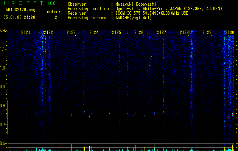238x151 pixels.
Task: Click the Observer field label
Action: pyautogui.click(x=77, y=4)
